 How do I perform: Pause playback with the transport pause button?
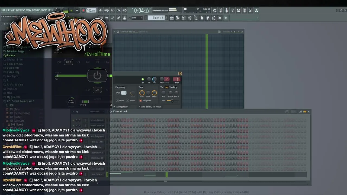pyautogui.click(x=71, y=11)
